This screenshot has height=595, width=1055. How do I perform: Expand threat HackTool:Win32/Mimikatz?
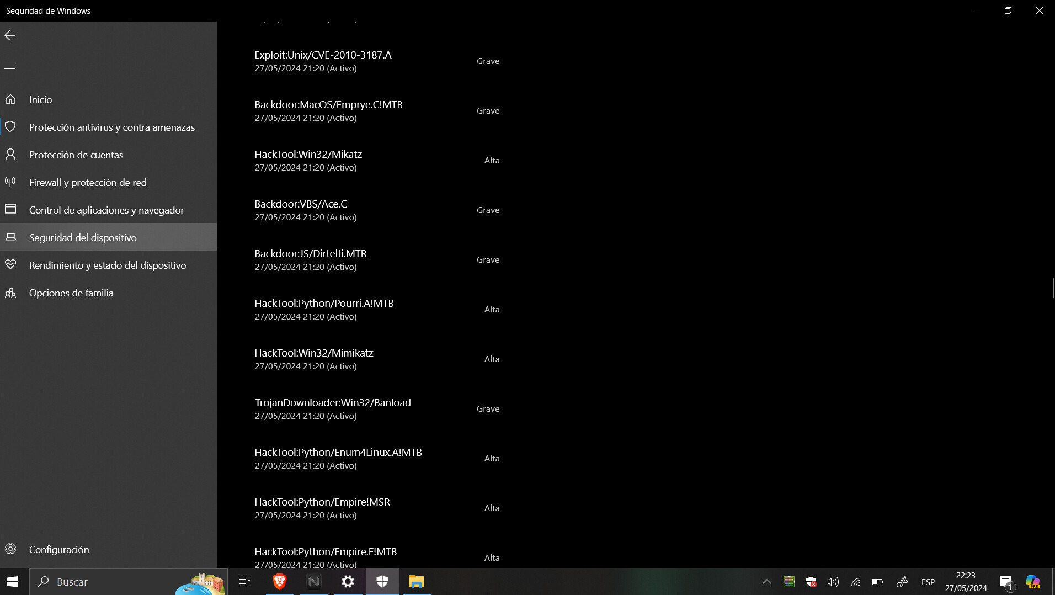[x=377, y=359]
